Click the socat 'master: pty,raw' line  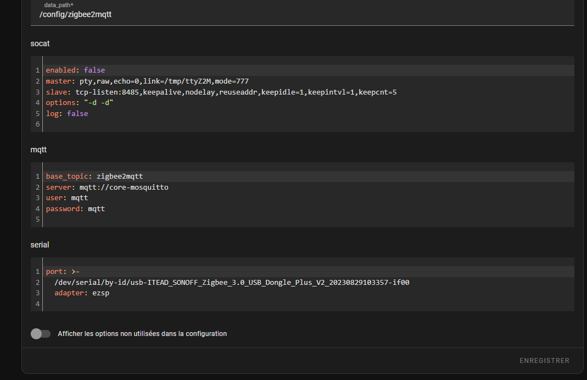coord(147,81)
